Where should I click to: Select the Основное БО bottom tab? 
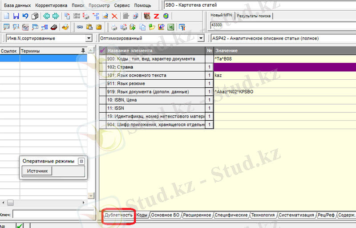165,215
